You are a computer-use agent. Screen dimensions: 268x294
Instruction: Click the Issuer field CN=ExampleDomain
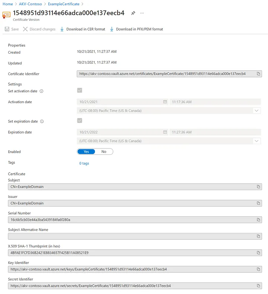pos(135,203)
